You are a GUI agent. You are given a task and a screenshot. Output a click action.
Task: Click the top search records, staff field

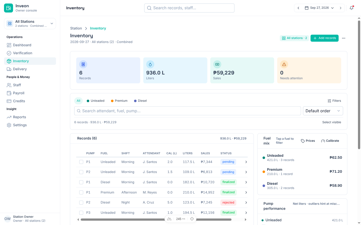189,8
